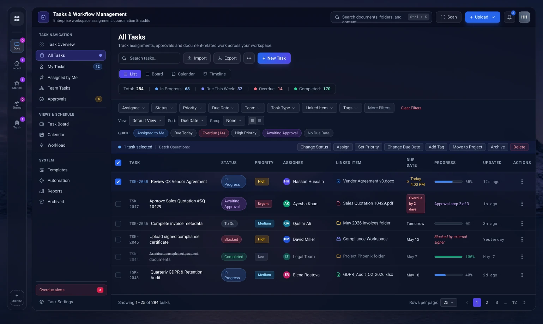Open Docs in the left rail
This screenshot has width=543, height=324.
pyautogui.click(x=17, y=46)
